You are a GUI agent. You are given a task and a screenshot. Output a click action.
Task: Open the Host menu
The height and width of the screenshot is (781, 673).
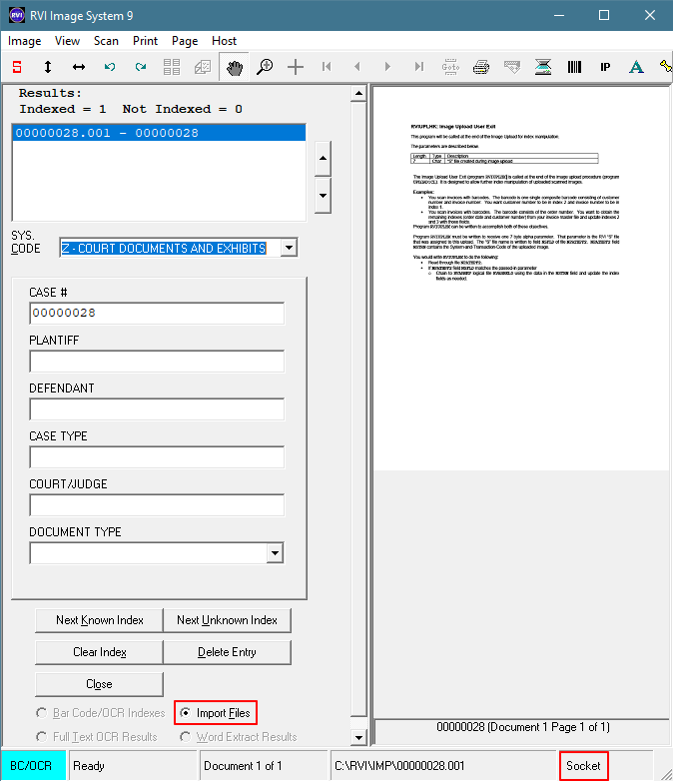225,41
